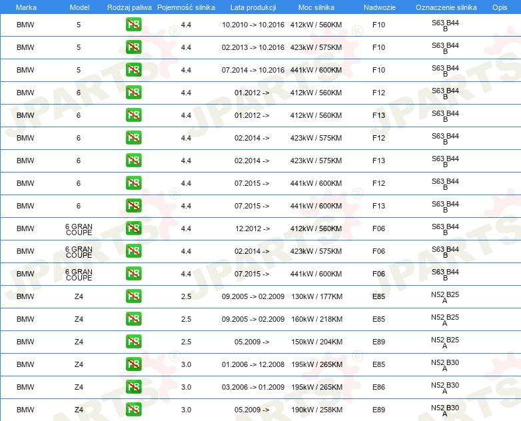The height and width of the screenshot is (421, 521).
Task: Click S63 B44 B engine code in first row
Action: tap(445, 25)
